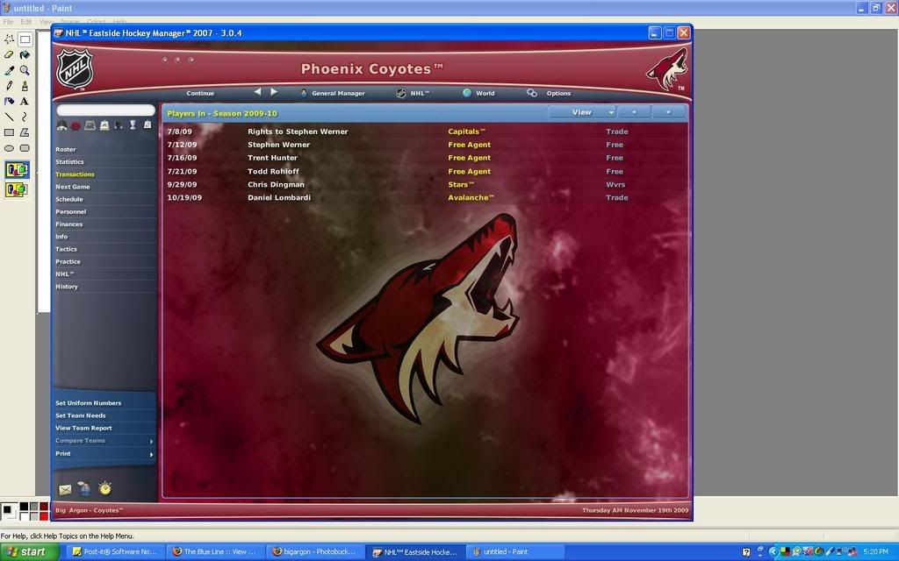The image size is (899, 561).
Task: Activate the Airbrush spray tool
Action: 9,102
